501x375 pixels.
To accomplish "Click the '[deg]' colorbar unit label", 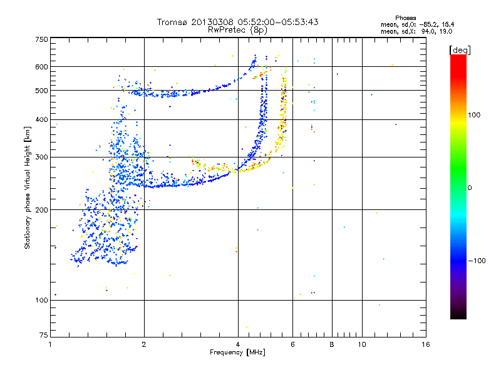I will [x=460, y=50].
